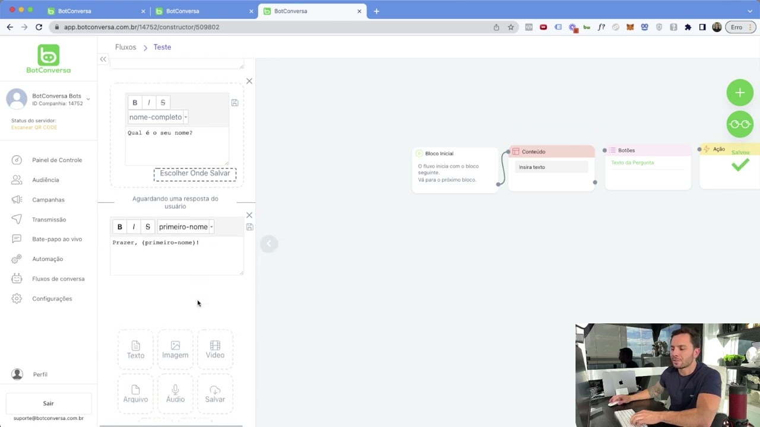
Task: Click the address bar URL
Action: pos(141,27)
